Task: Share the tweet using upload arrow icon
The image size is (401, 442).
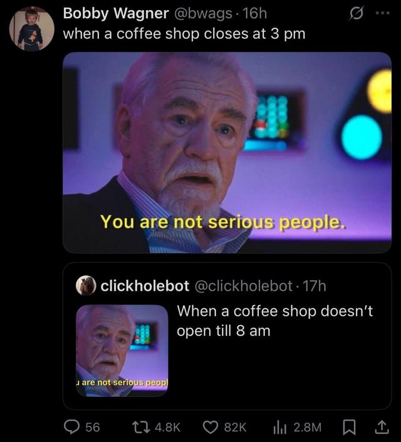Action: tap(382, 427)
